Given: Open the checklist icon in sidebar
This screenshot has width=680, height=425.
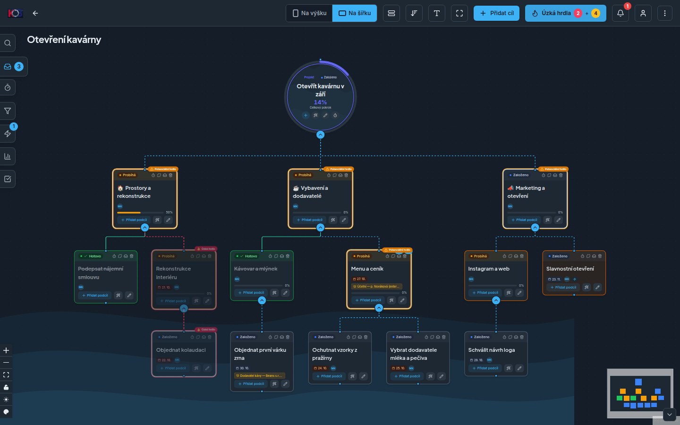Looking at the screenshot, I should click(8, 179).
